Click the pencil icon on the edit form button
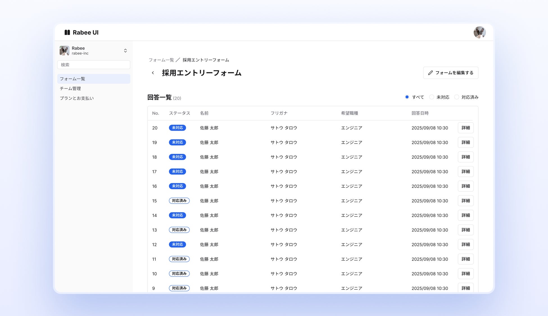 click(430, 73)
